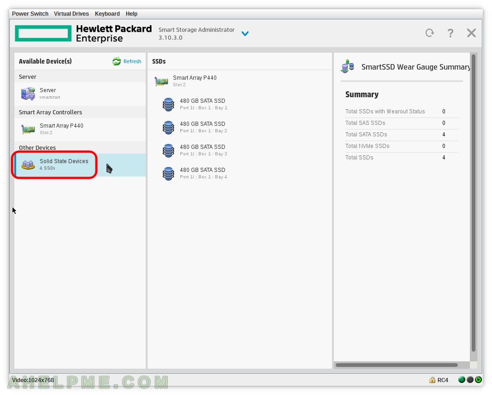492x395 pixels.
Task: Click the Total NVMe SSDs row
Action: click(x=402, y=146)
